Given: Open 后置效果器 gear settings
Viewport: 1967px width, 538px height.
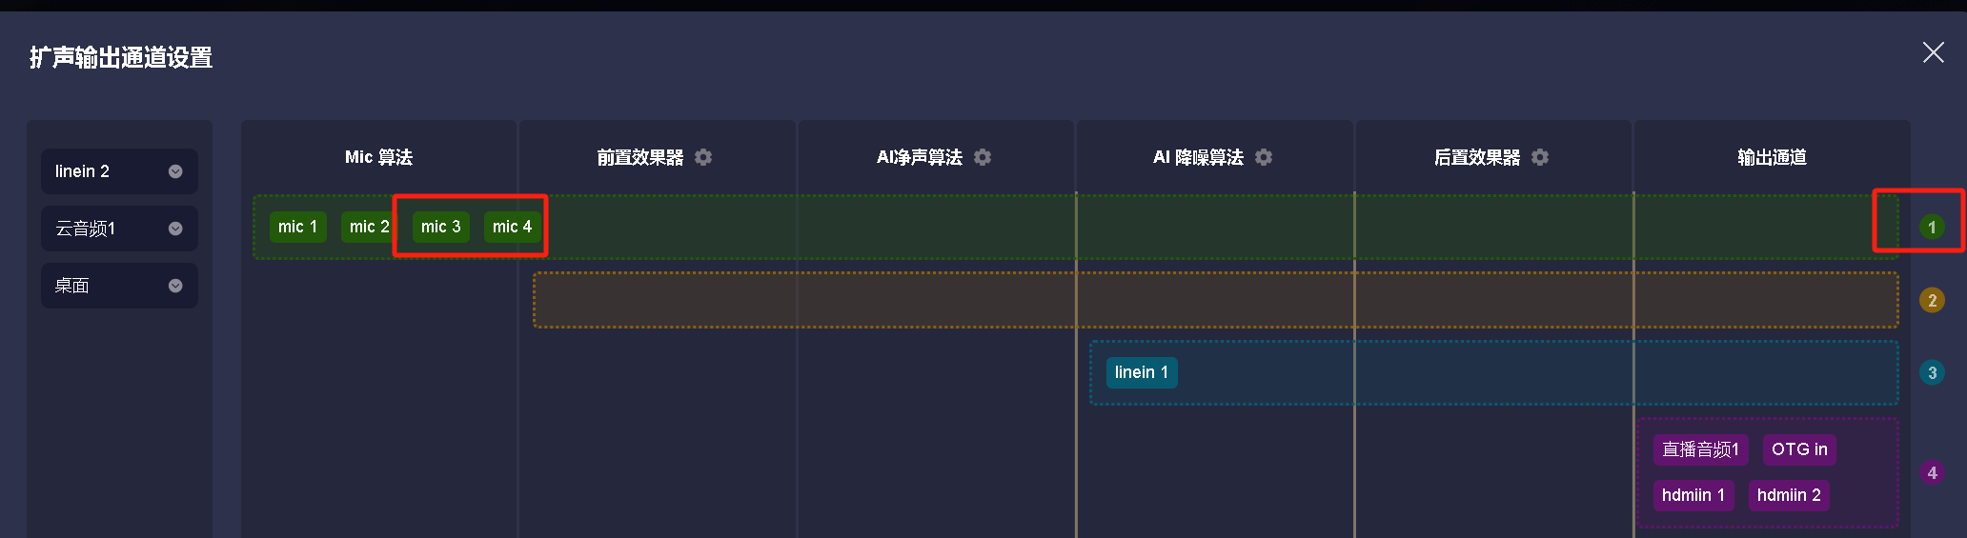Looking at the screenshot, I should (1540, 157).
